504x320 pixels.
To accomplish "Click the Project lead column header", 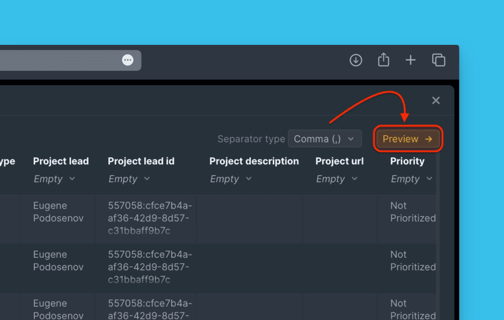I will 61,161.
